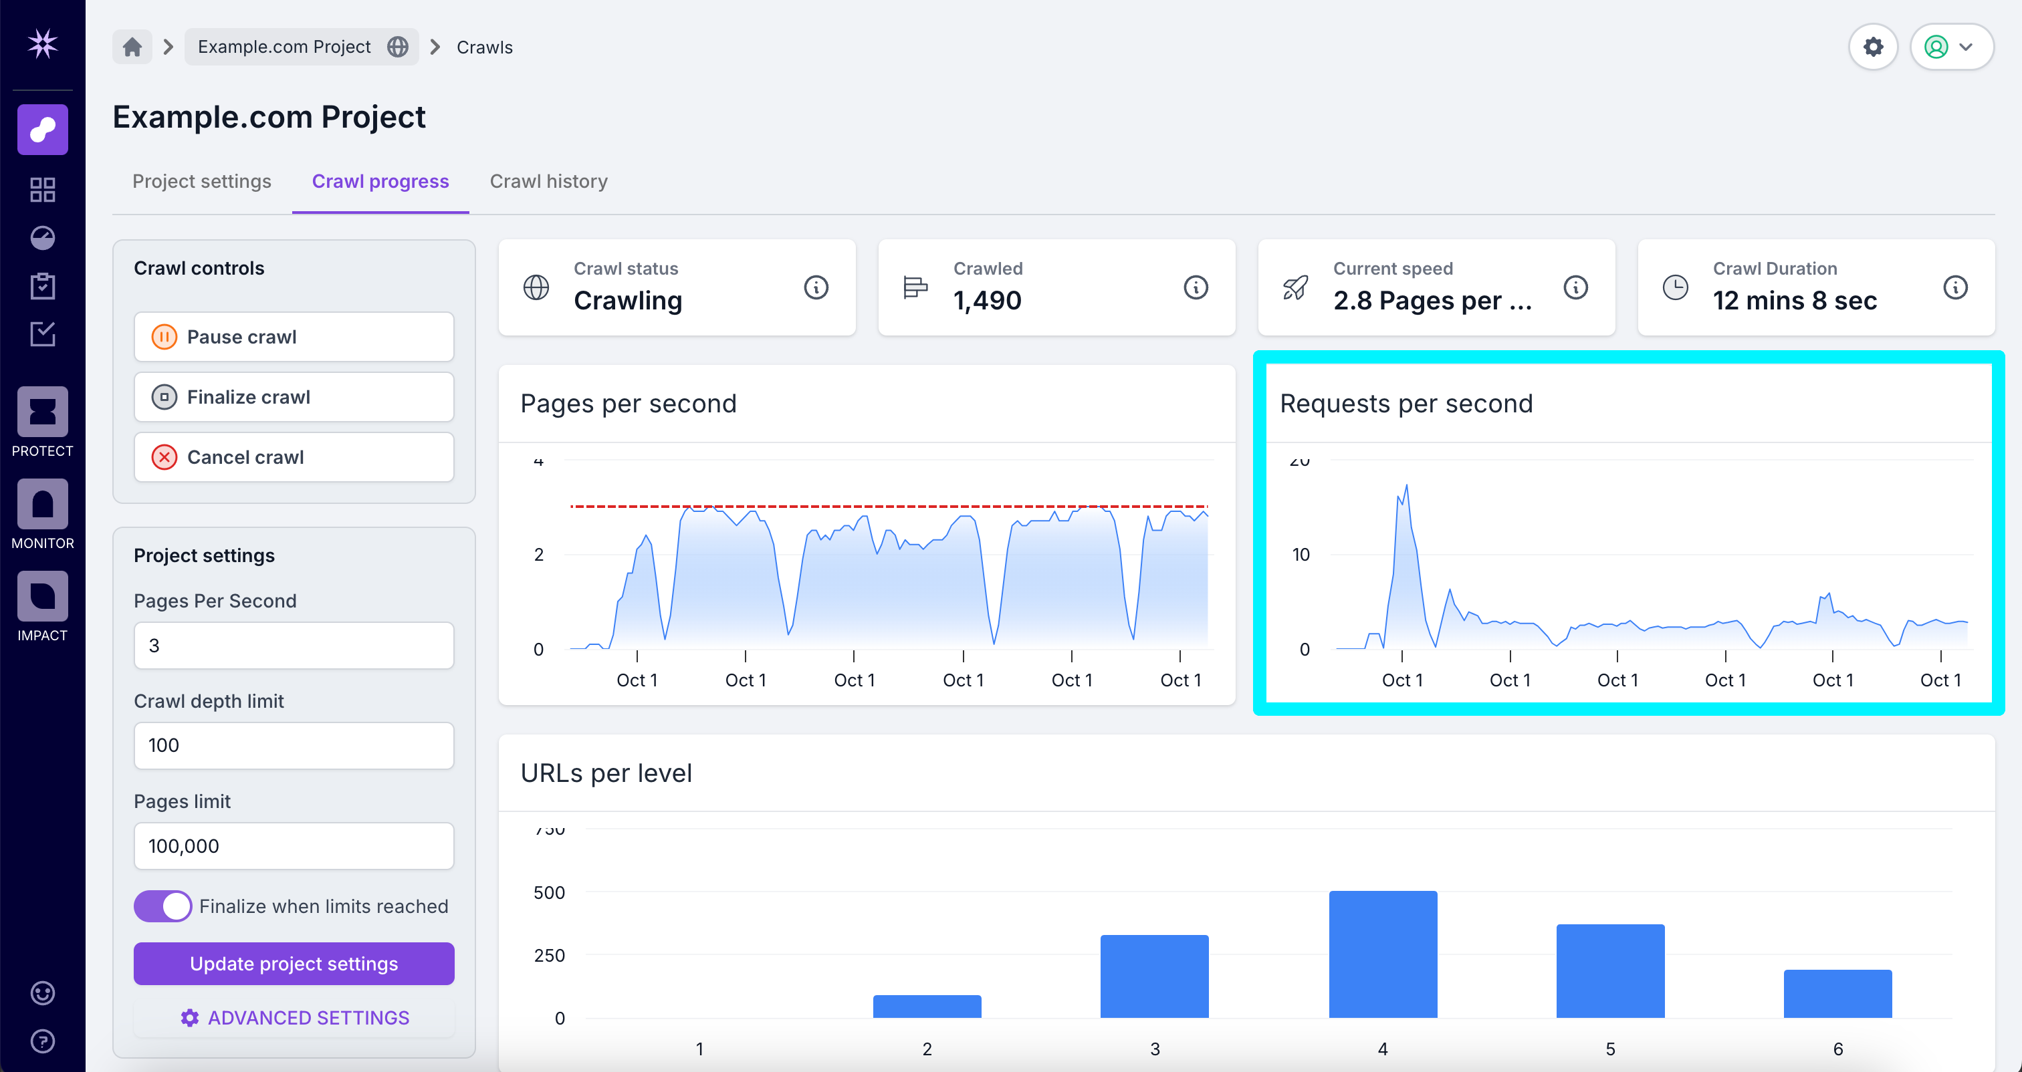This screenshot has width=2022, height=1072.
Task: Click the star logo in the sidebar
Action: click(42, 44)
